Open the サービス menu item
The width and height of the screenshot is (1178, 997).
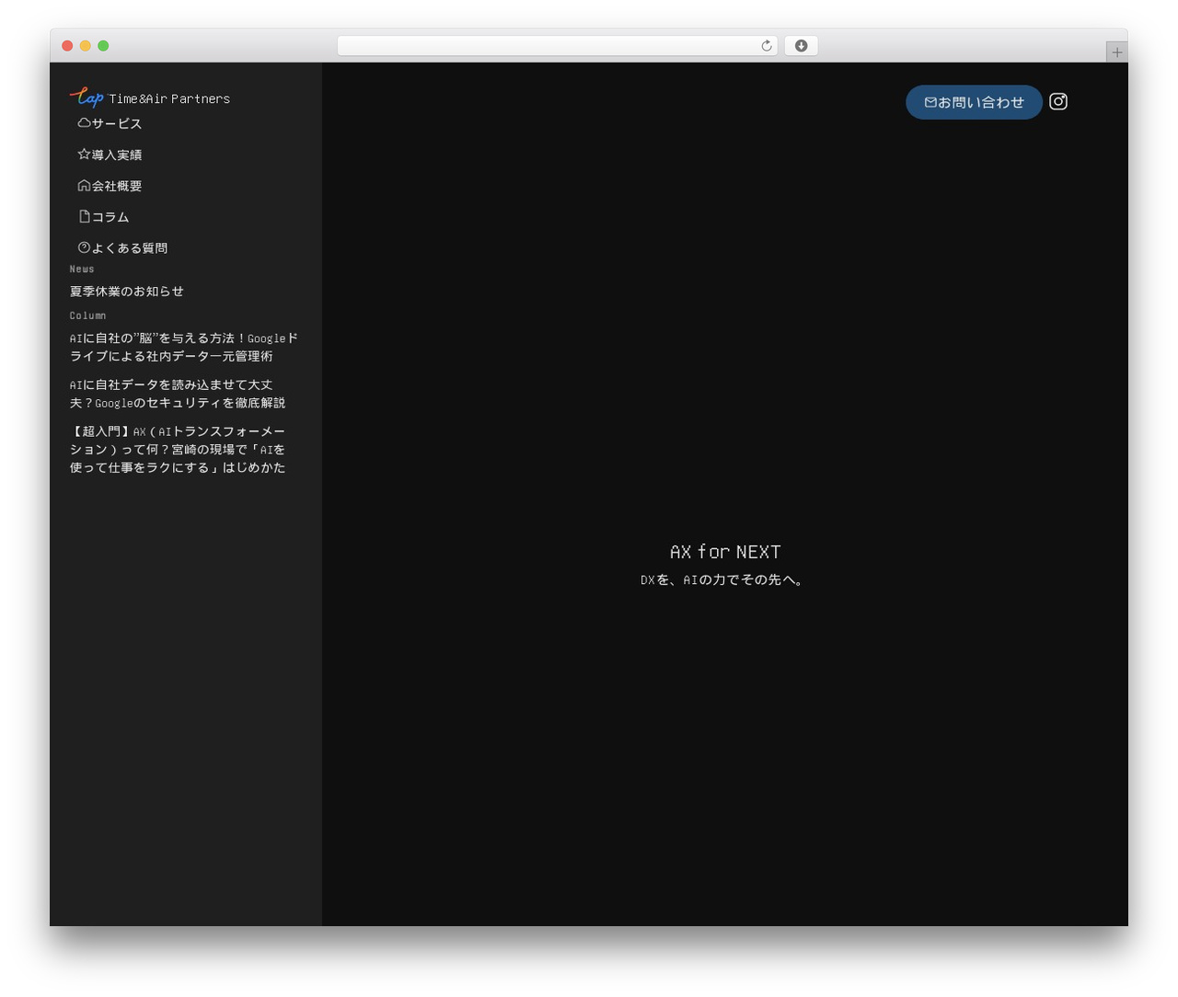pos(110,123)
